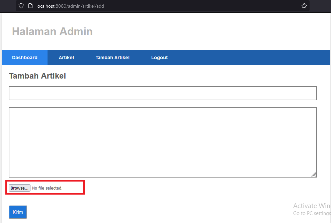The width and height of the screenshot is (331, 223).
Task: Click inside the article content textarea
Action: [163, 142]
